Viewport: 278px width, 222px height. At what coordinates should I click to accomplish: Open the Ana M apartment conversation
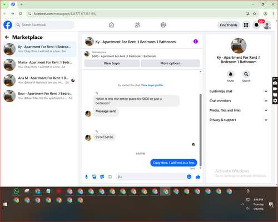pyautogui.click(x=39, y=80)
